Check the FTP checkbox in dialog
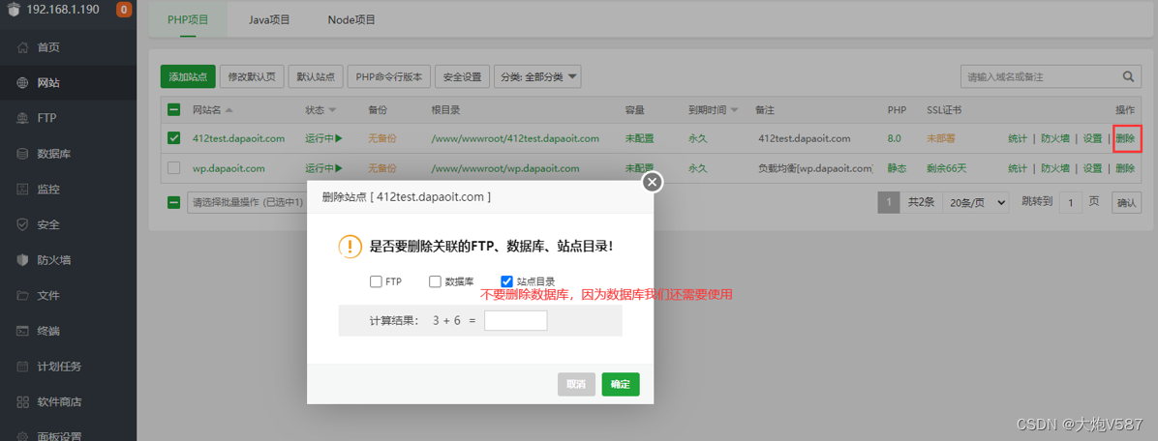The width and height of the screenshot is (1158, 441). point(376,281)
